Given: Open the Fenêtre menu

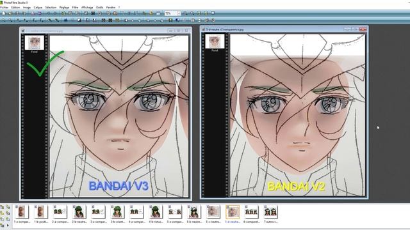Looking at the screenshot, I should [111, 7].
